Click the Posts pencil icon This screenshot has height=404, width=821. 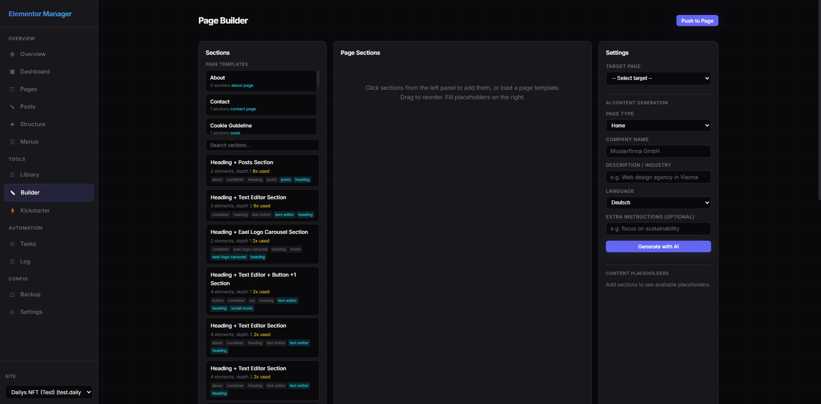coord(12,107)
